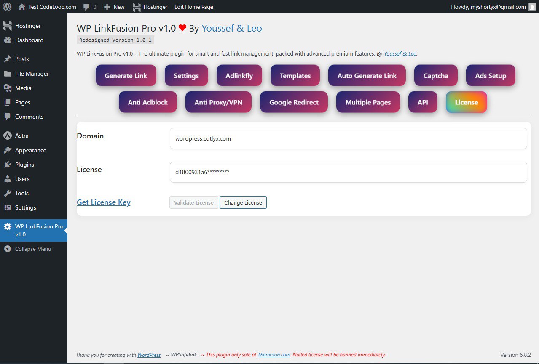Click the Users person icon in sidebar
The height and width of the screenshot is (364, 539).
[7, 179]
